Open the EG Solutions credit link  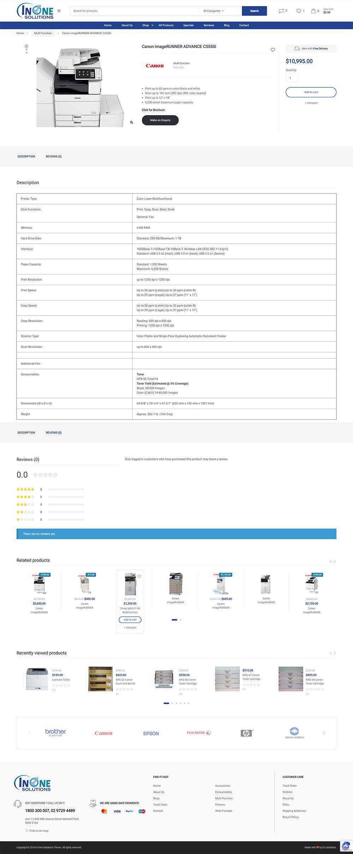point(329,847)
